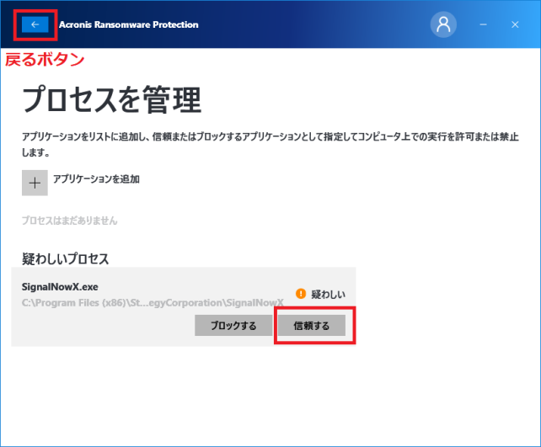
Task: Open the user account profile icon
Action: 443,24
